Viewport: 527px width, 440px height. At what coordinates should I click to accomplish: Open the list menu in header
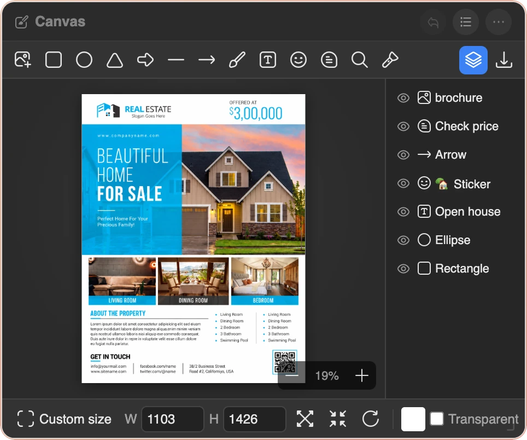(465, 22)
